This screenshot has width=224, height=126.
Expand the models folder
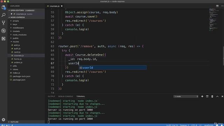tap(16, 31)
